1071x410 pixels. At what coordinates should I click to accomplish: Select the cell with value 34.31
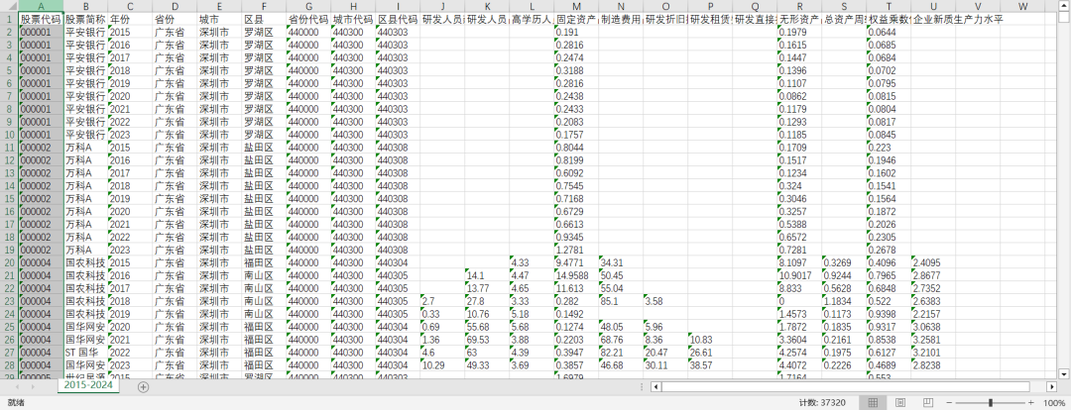621,262
